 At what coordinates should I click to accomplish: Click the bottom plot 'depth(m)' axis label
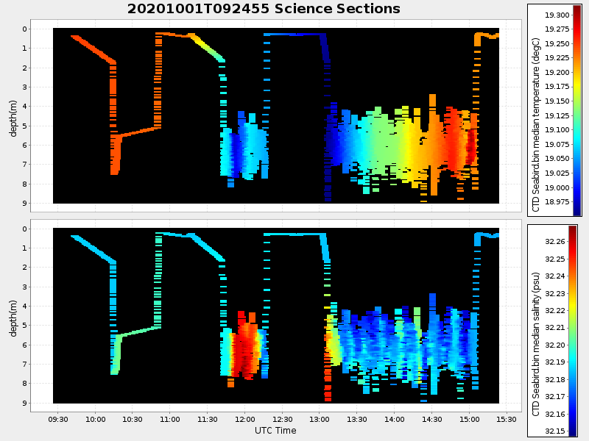(13, 318)
